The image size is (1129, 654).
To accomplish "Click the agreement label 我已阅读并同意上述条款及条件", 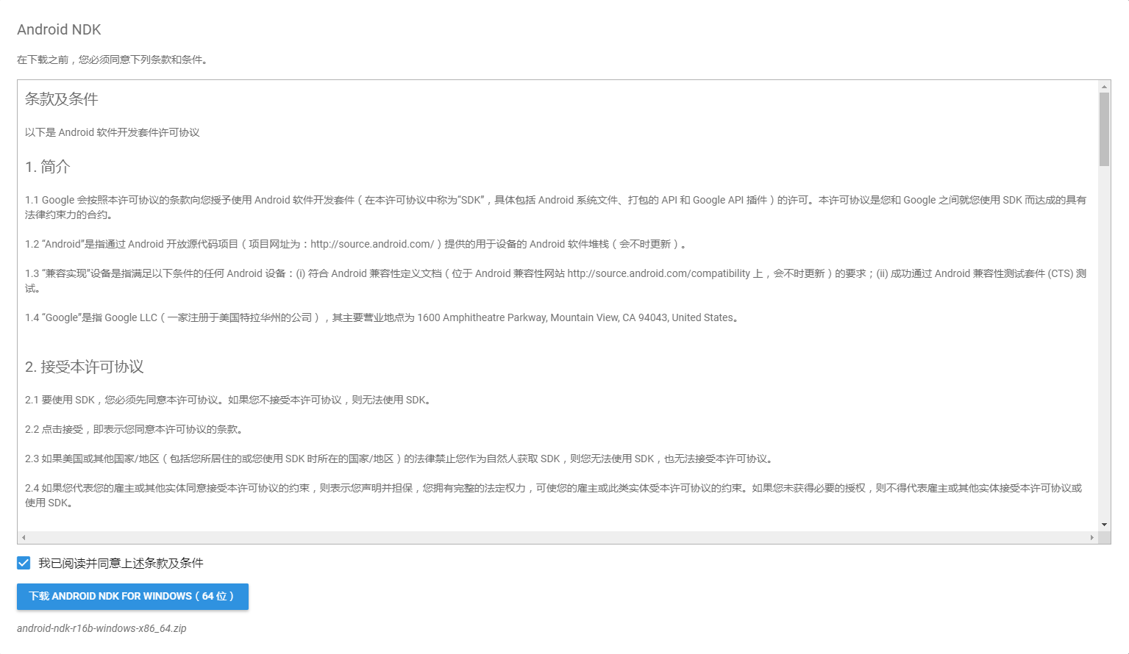I will (x=121, y=563).
